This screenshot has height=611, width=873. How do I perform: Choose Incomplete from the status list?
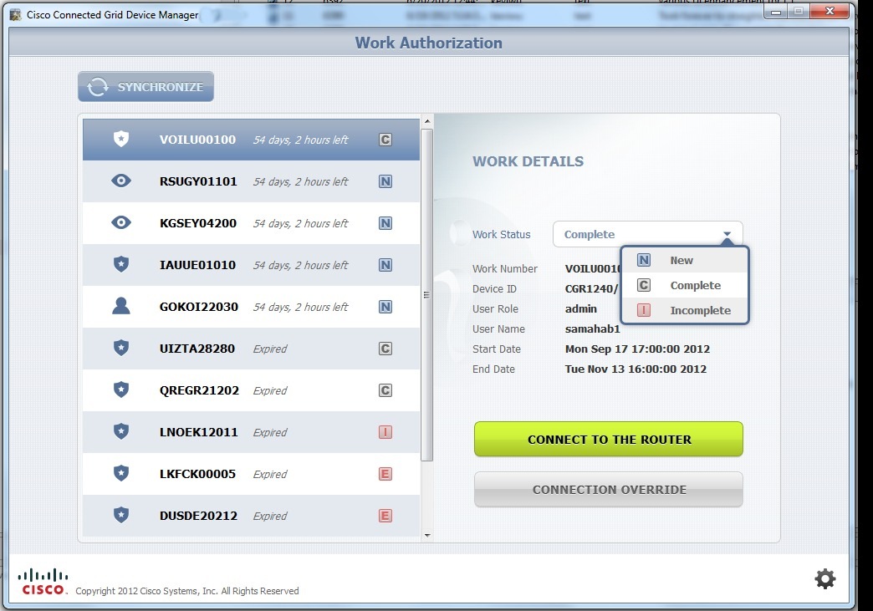(x=685, y=310)
